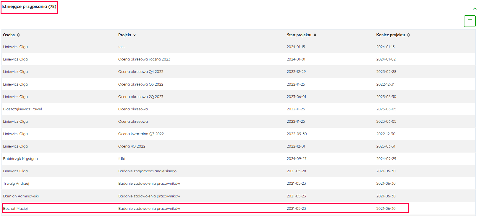Click the sort arrows beside Osoba
Viewport: 478px width, 216px height.
(18, 35)
